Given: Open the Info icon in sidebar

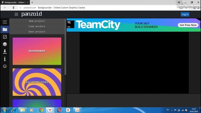Looking at the screenshot, I should pyautogui.click(x=5, y=59).
